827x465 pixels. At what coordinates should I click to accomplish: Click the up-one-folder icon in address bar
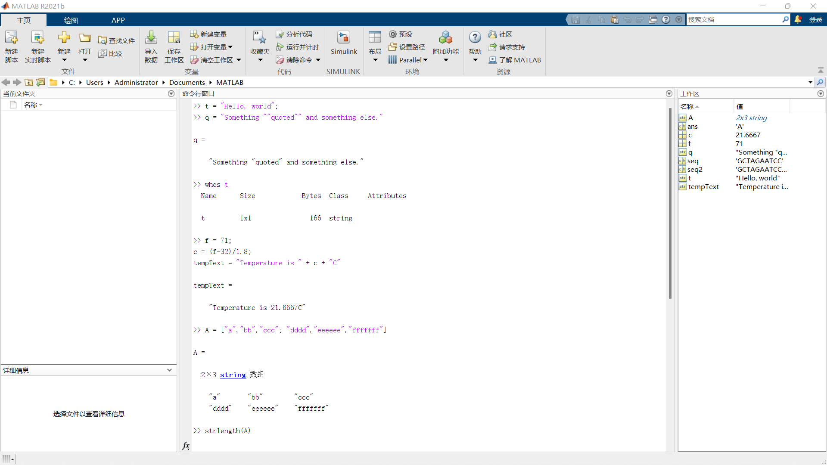point(29,82)
